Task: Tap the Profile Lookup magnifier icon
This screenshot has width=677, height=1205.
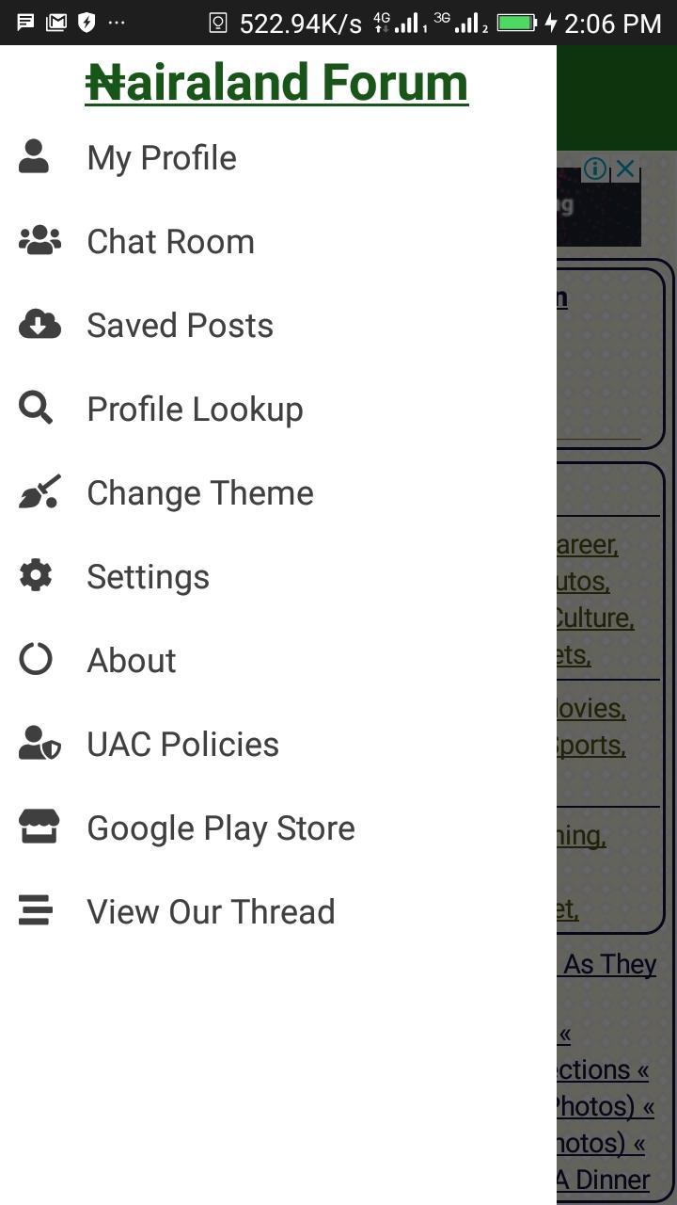Action: click(x=36, y=409)
